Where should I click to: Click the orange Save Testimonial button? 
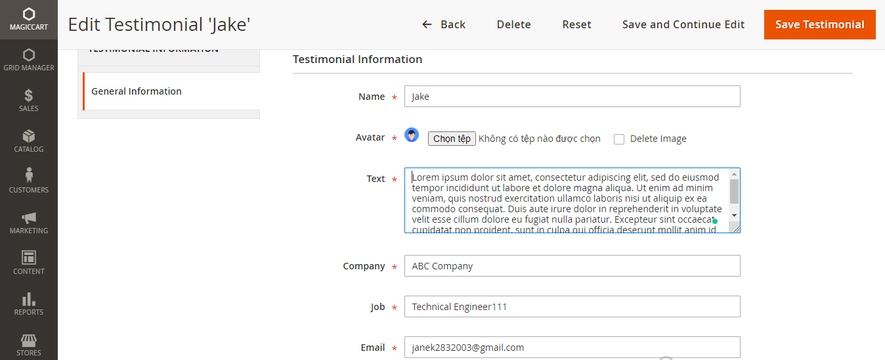click(819, 24)
